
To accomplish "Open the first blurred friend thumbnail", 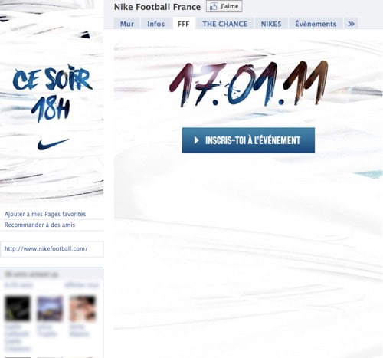I will click(18, 308).
